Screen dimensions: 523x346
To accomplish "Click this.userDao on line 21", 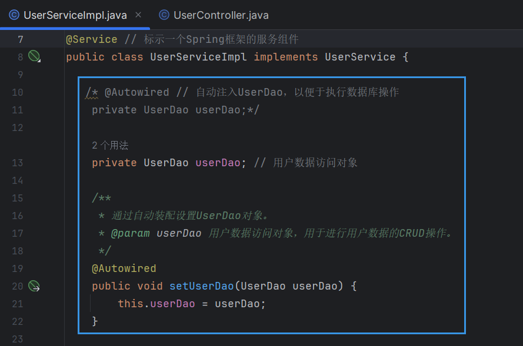I will click(156, 304).
